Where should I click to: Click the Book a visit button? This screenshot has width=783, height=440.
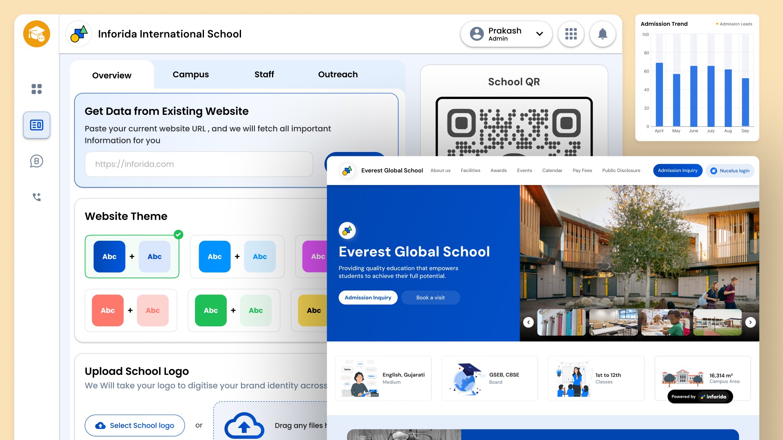(x=430, y=297)
